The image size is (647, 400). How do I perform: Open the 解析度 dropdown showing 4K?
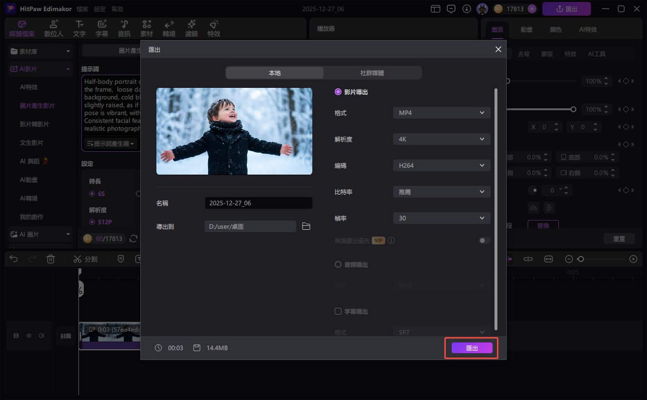441,139
